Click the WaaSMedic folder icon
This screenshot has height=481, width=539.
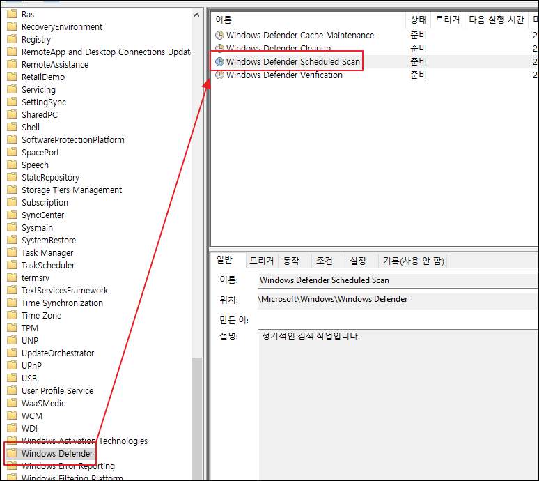click(12, 403)
